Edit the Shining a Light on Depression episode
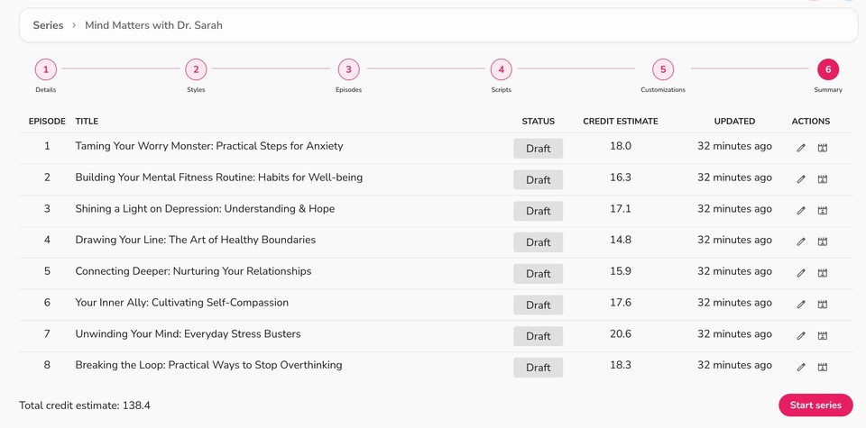 point(801,211)
